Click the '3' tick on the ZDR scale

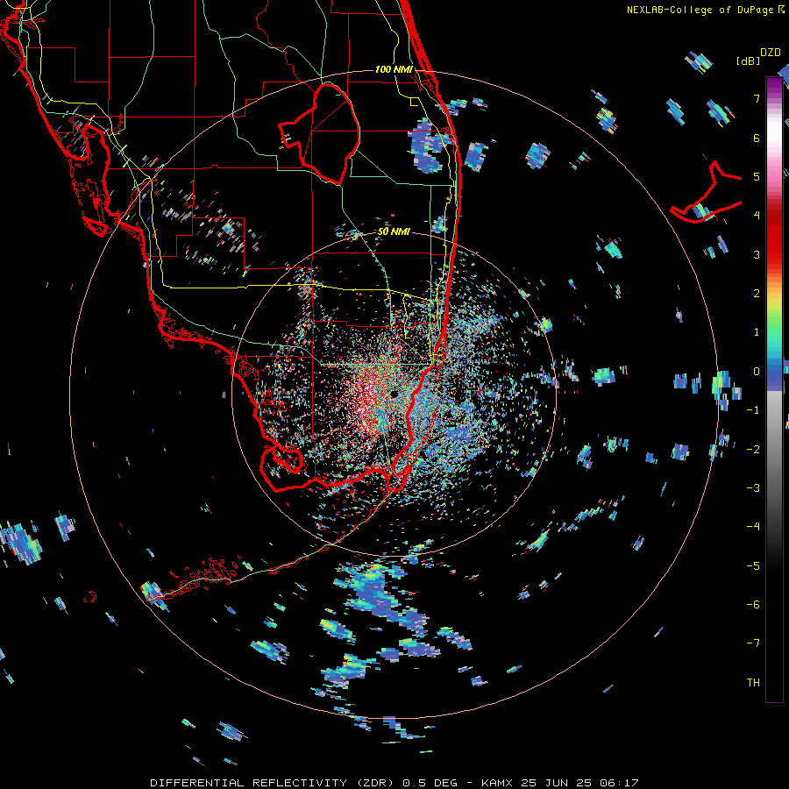pos(757,254)
